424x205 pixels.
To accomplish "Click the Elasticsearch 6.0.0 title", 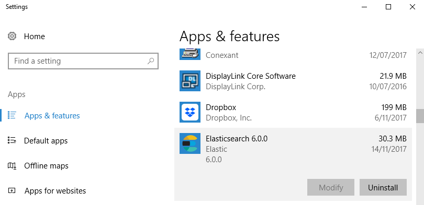I will click(237, 138).
